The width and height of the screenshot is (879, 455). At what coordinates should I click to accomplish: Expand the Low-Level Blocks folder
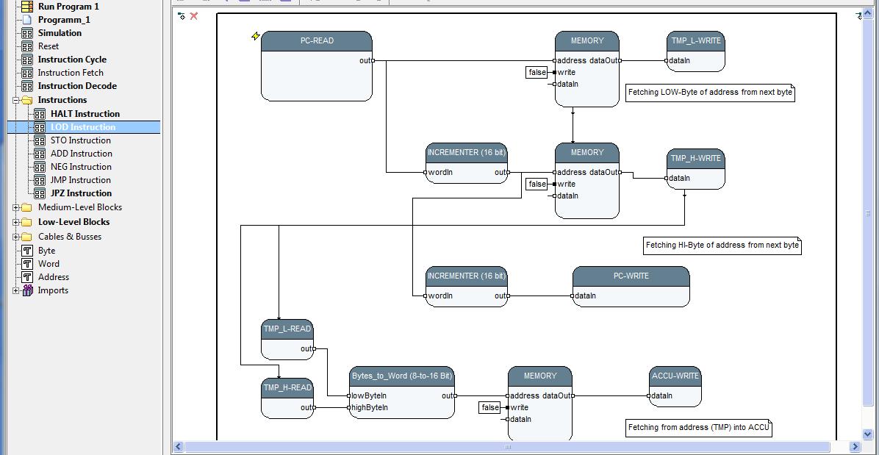(x=16, y=222)
